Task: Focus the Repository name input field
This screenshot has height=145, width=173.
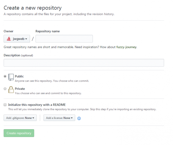Action: (x=64, y=39)
